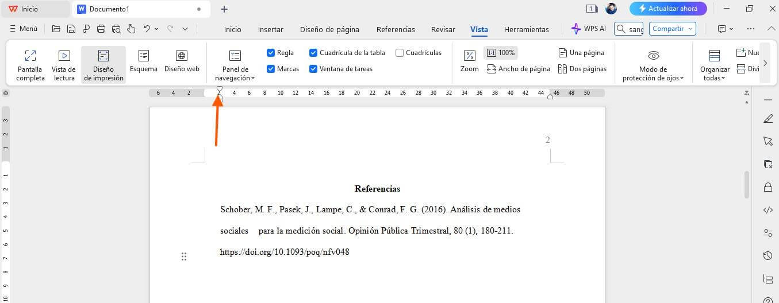Switch to Inicio ribbon tab
The image size is (779, 303).
pyautogui.click(x=233, y=29)
